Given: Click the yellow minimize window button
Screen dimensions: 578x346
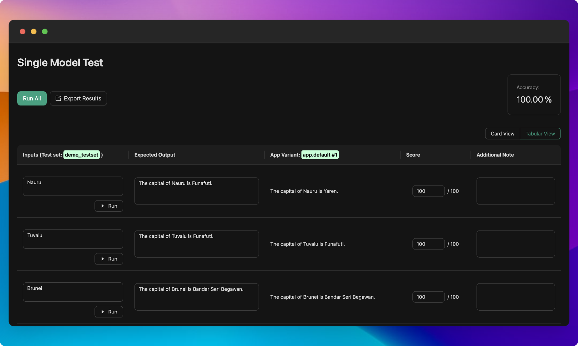Looking at the screenshot, I should 34,31.
